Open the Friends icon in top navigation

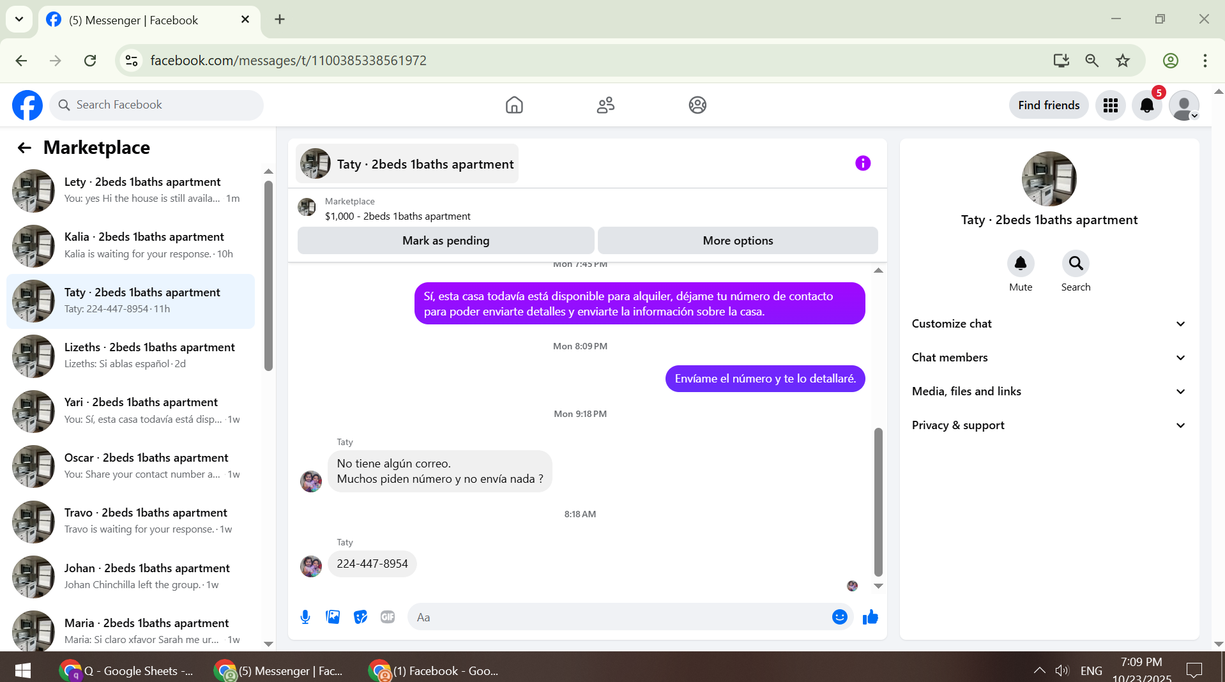coord(605,105)
